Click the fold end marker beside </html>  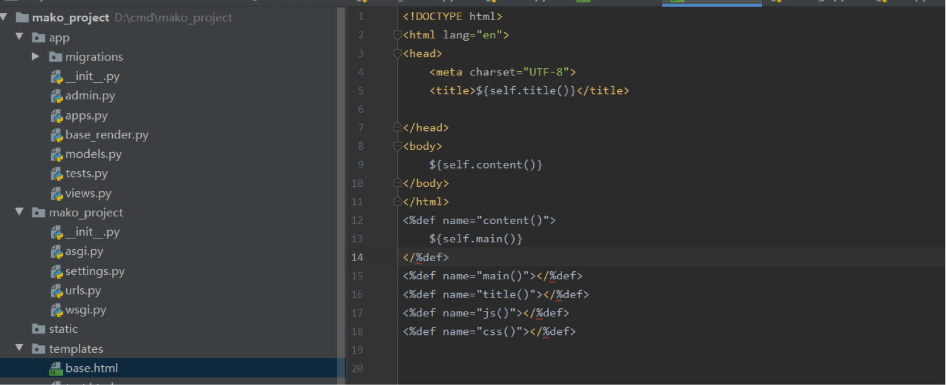[x=398, y=202]
